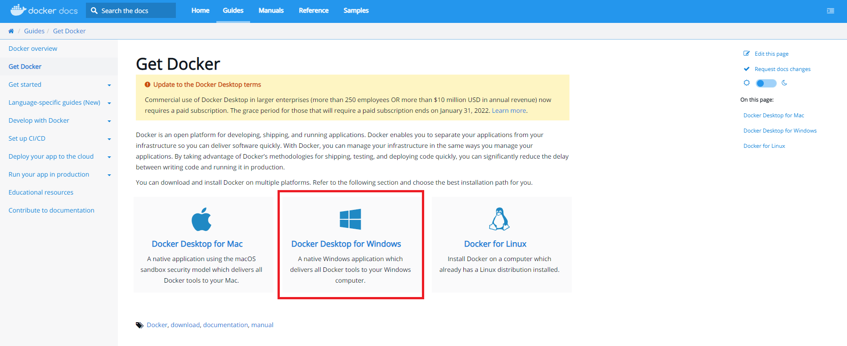Click the sun light-mode icon
Screen dimensions: 847x346
click(x=747, y=83)
